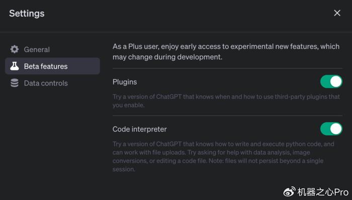The image size is (352, 200).
Task: Turn off the Code interpreter toggle
Action: (331, 129)
